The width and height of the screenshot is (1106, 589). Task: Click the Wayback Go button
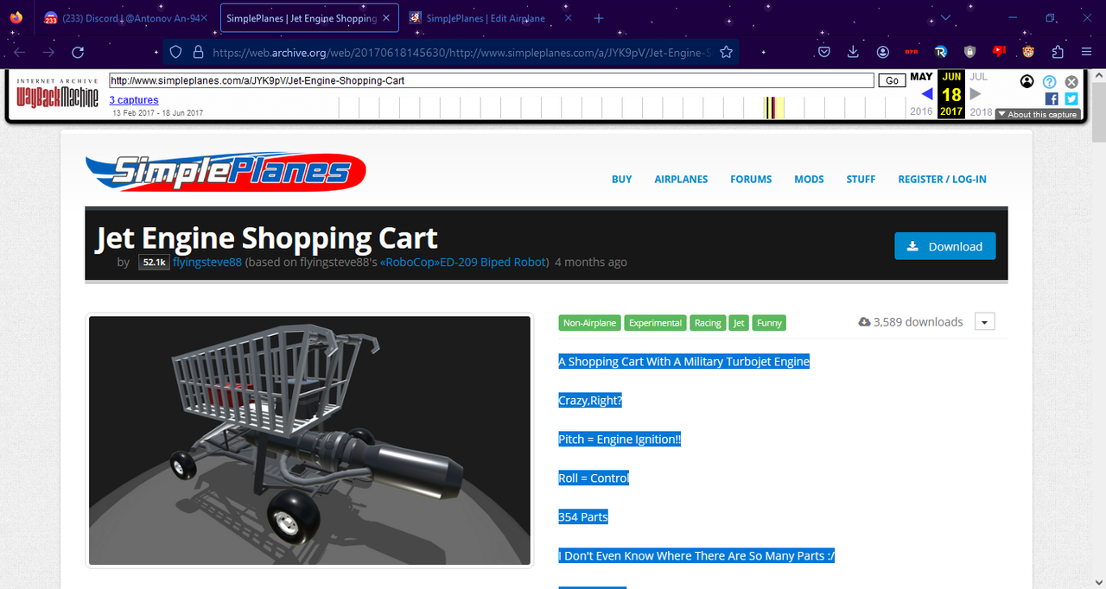click(893, 80)
